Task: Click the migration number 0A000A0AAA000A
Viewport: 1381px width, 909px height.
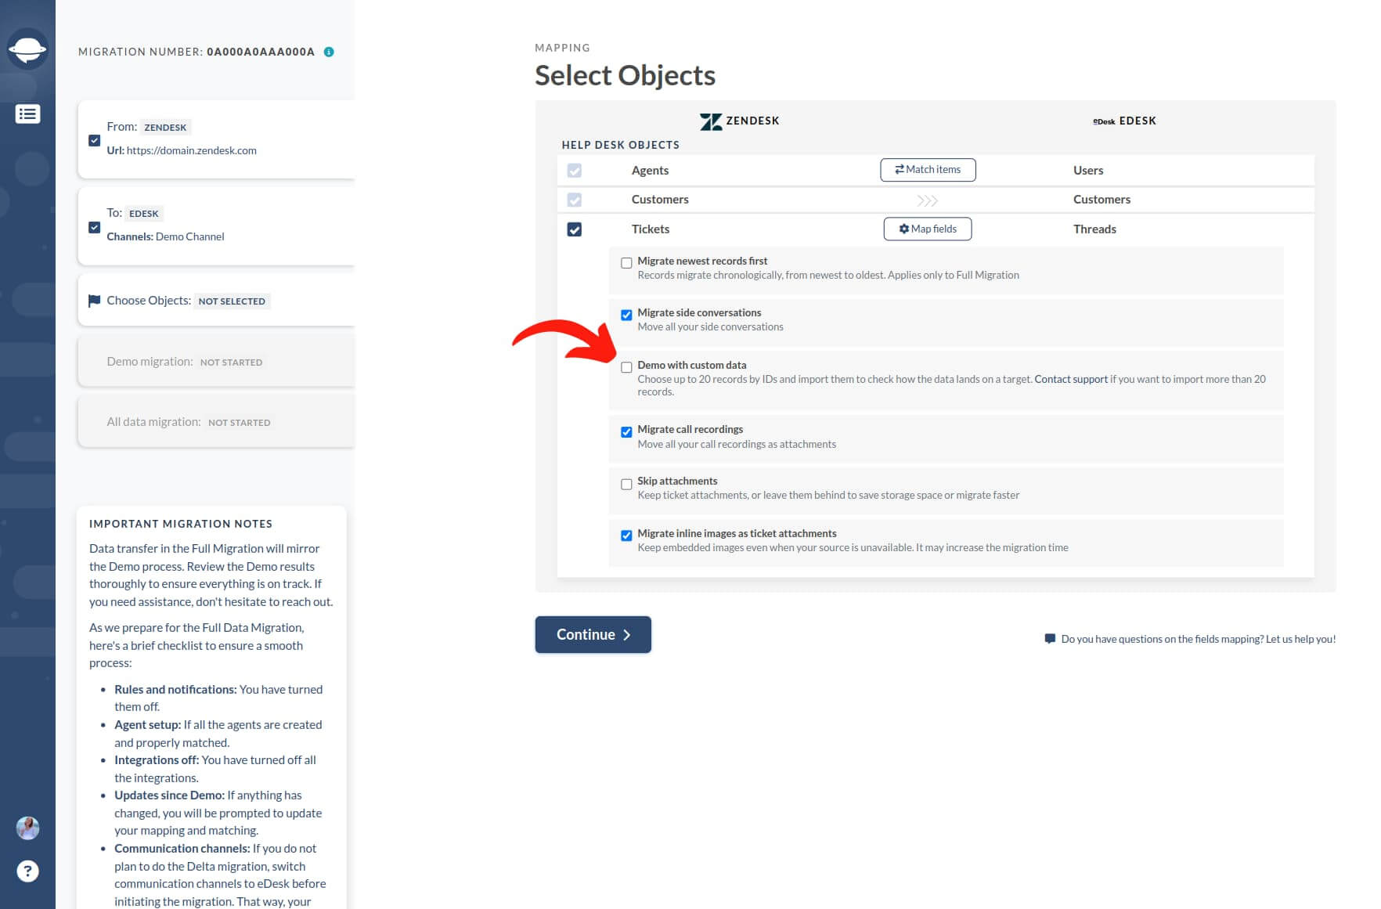Action: click(x=261, y=52)
